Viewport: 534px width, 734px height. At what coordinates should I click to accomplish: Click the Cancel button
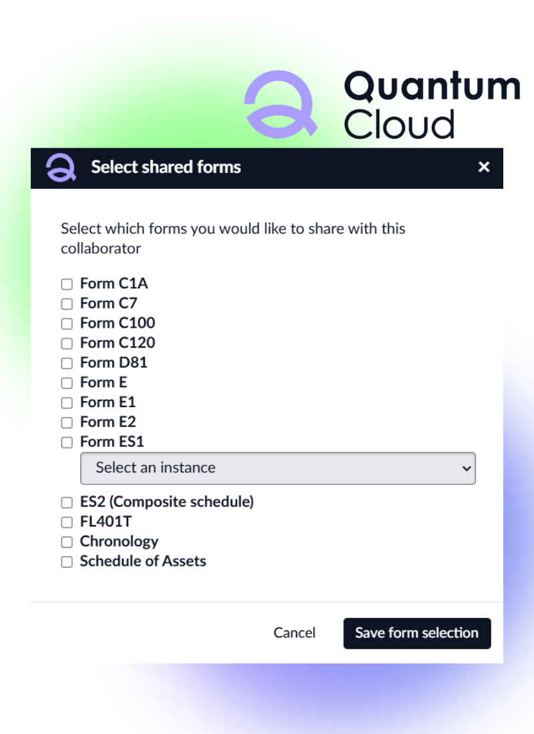[x=294, y=633]
